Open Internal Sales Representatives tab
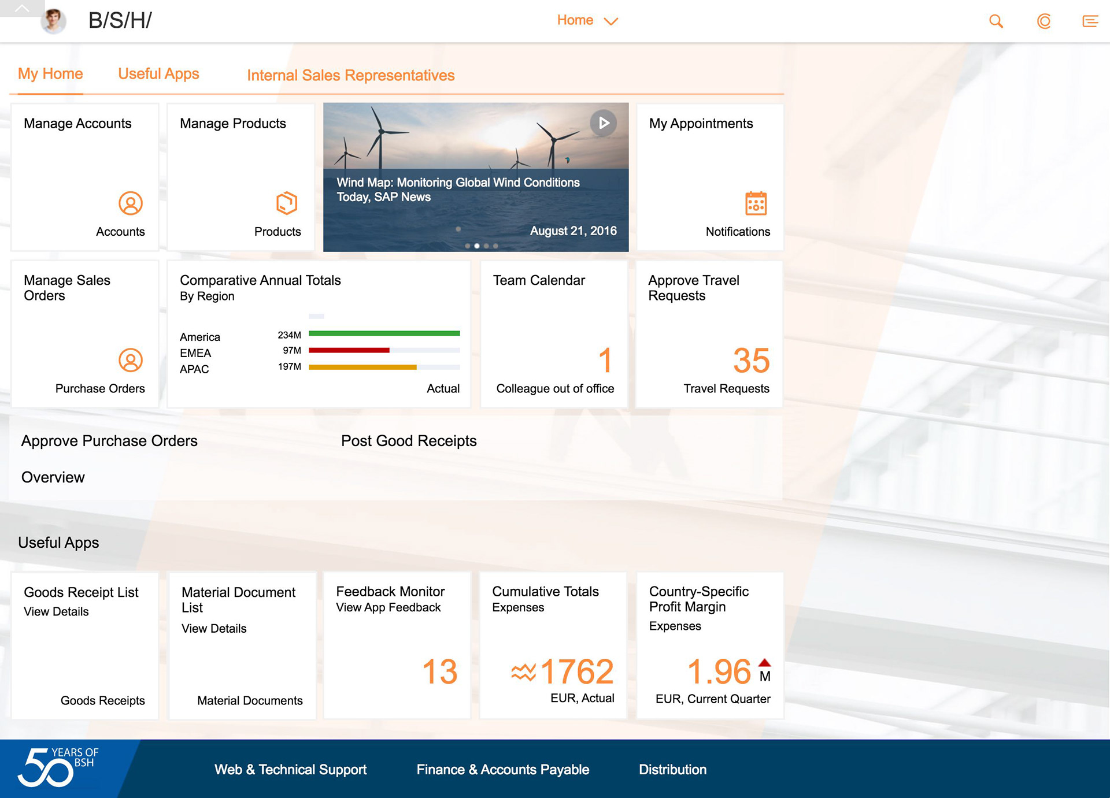 tap(350, 76)
